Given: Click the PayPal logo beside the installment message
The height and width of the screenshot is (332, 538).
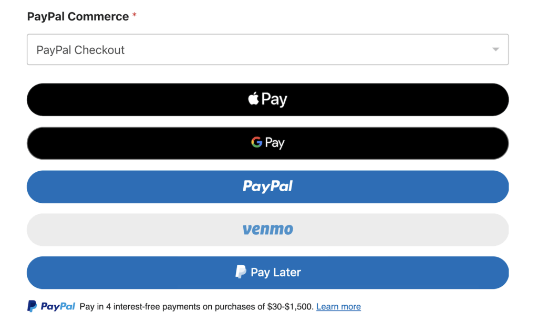Looking at the screenshot, I should [51, 306].
